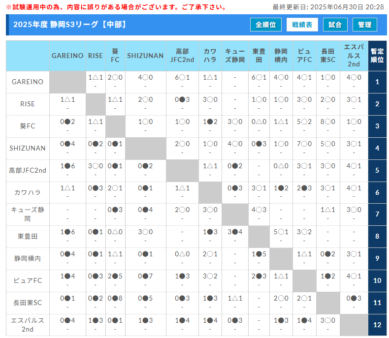
Task: Click the 最終更新日 timestamp text
Action: tap(328, 7)
